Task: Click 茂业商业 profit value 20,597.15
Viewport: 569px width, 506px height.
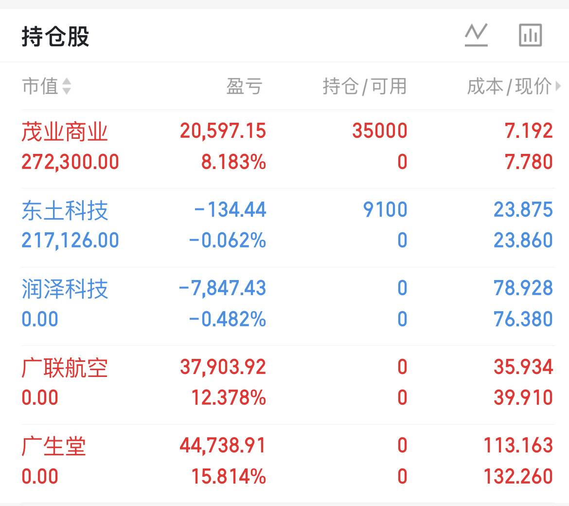Action: 223,131
